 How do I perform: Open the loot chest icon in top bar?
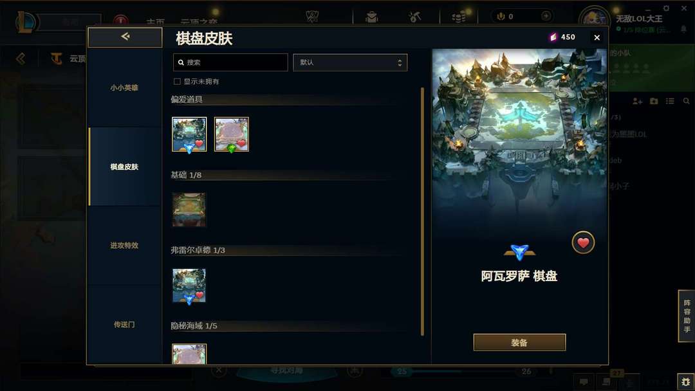pyautogui.click(x=371, y=17)
